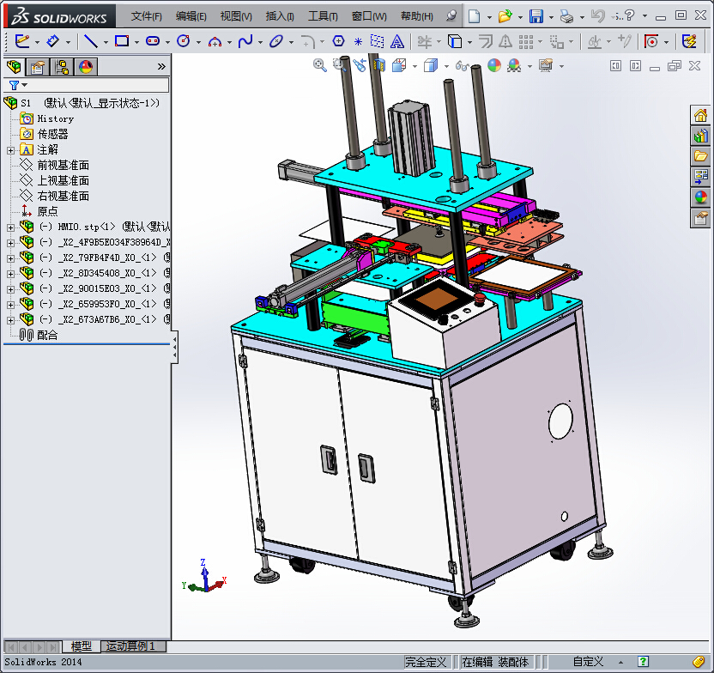Viewport: 714px width, 673px height.
Task: Select the Smart Dimension tool
Action: coord(53,41)
